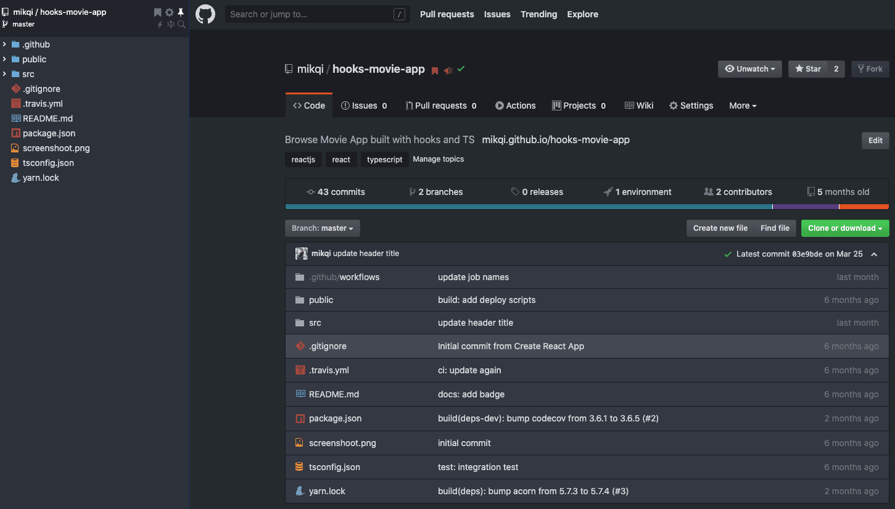The height and width of the screenshot is (509, 895).
Task: Open 2 branches link
Action: (436, 192)
